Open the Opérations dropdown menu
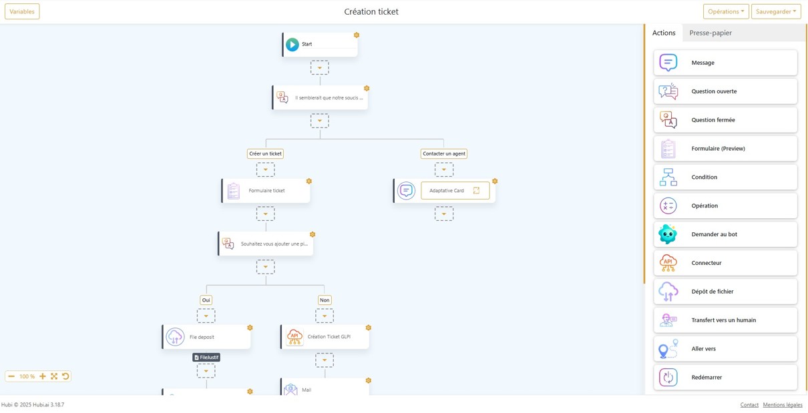Screen dimensions: 808x413 tap(726, 11)
